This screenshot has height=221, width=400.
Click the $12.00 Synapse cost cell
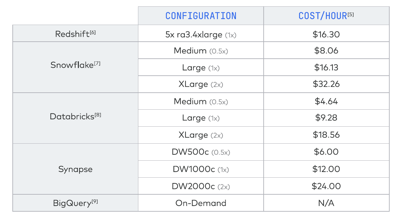(326, 169)
